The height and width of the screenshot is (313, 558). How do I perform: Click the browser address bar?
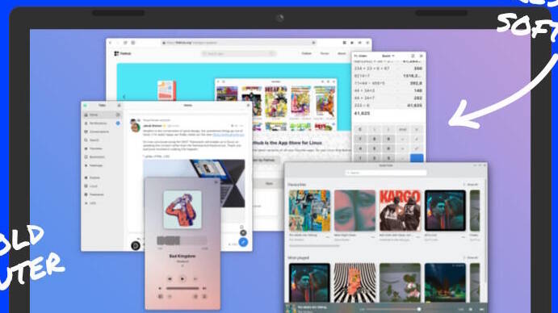(239, 43)
